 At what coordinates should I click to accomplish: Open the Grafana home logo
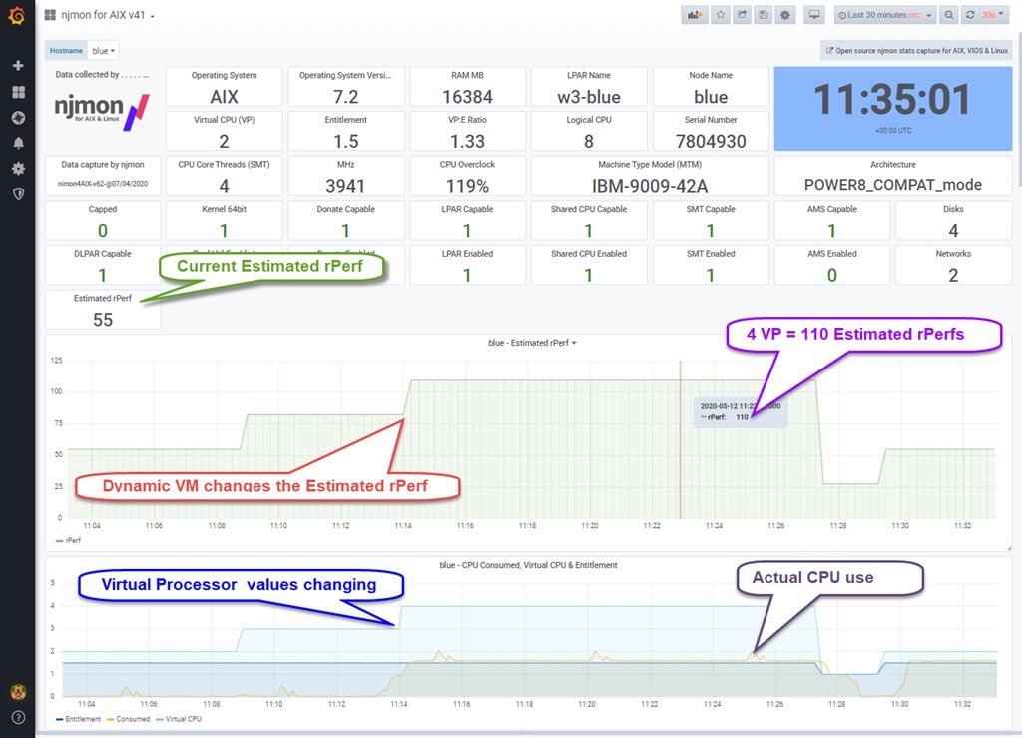tap(18, 15)
